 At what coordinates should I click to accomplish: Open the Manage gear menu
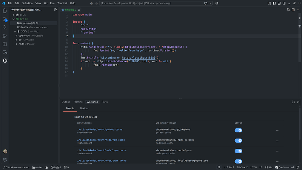5,159
